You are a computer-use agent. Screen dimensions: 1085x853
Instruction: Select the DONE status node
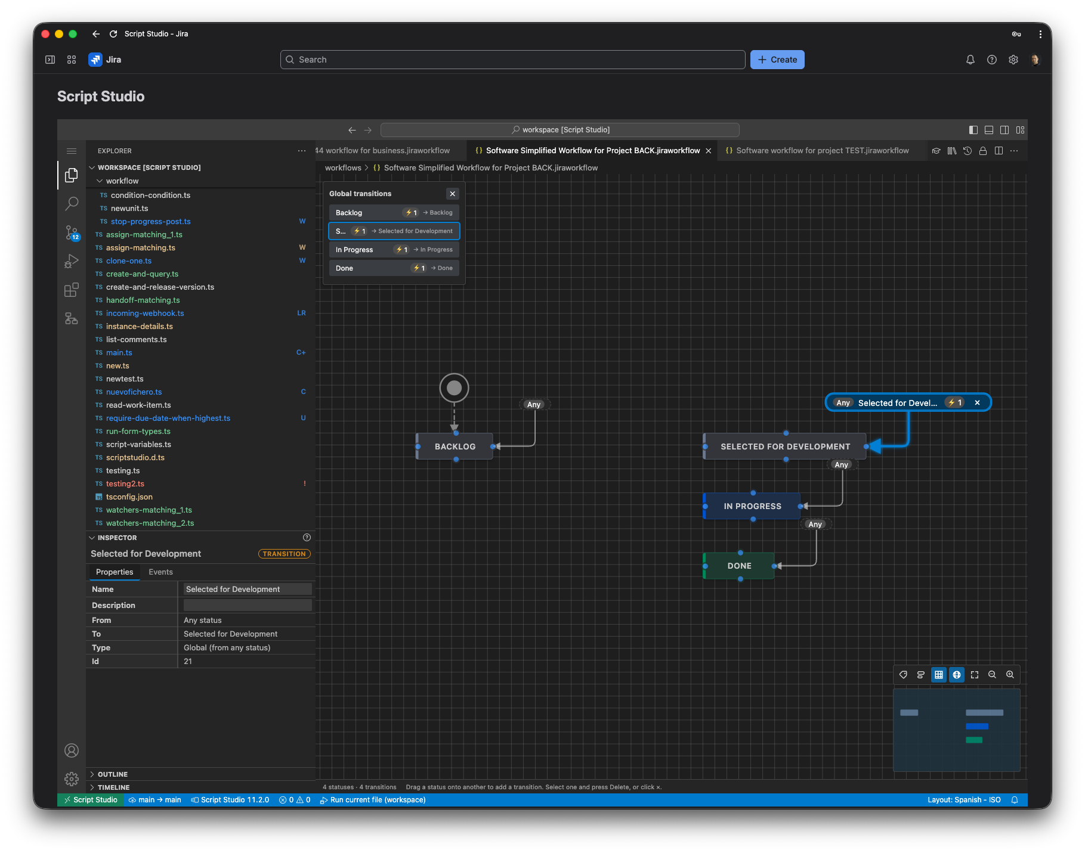[x=739, y=566]
